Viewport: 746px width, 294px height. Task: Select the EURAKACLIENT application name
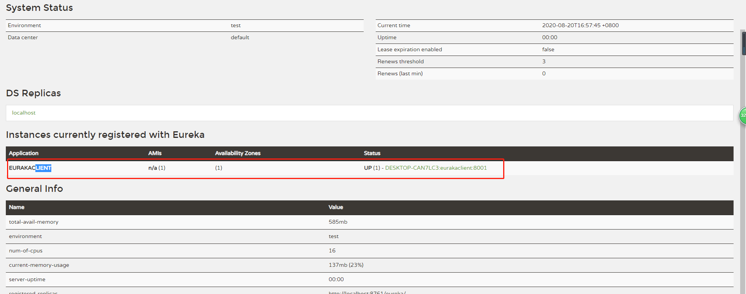click(30, 168)
